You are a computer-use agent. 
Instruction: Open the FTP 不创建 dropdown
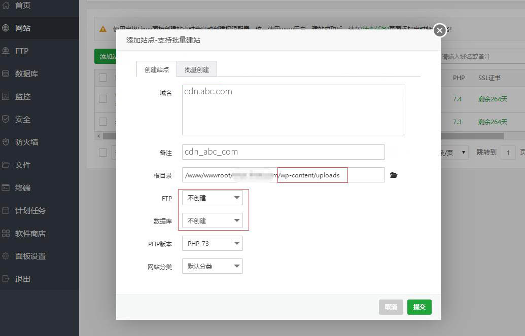[x=212, y=198]
